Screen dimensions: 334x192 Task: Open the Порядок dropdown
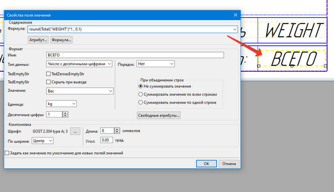pos(156,64)
